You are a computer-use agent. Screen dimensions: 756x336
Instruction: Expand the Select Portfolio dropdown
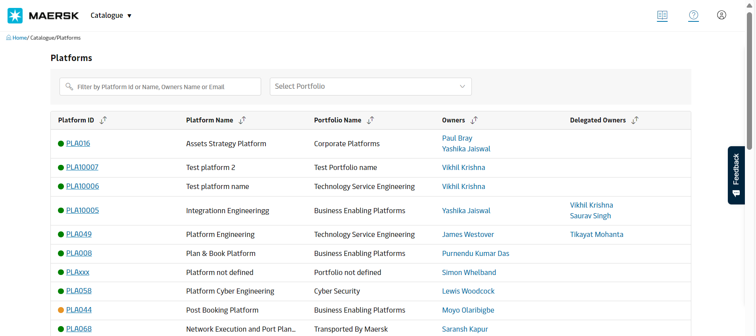[x=371, y=86]
